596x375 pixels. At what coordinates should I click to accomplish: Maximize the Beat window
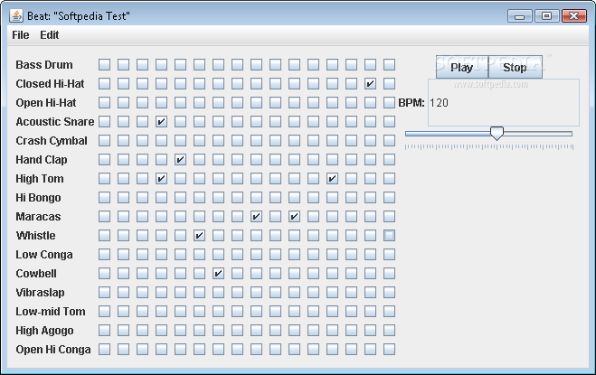pos(546,16)
